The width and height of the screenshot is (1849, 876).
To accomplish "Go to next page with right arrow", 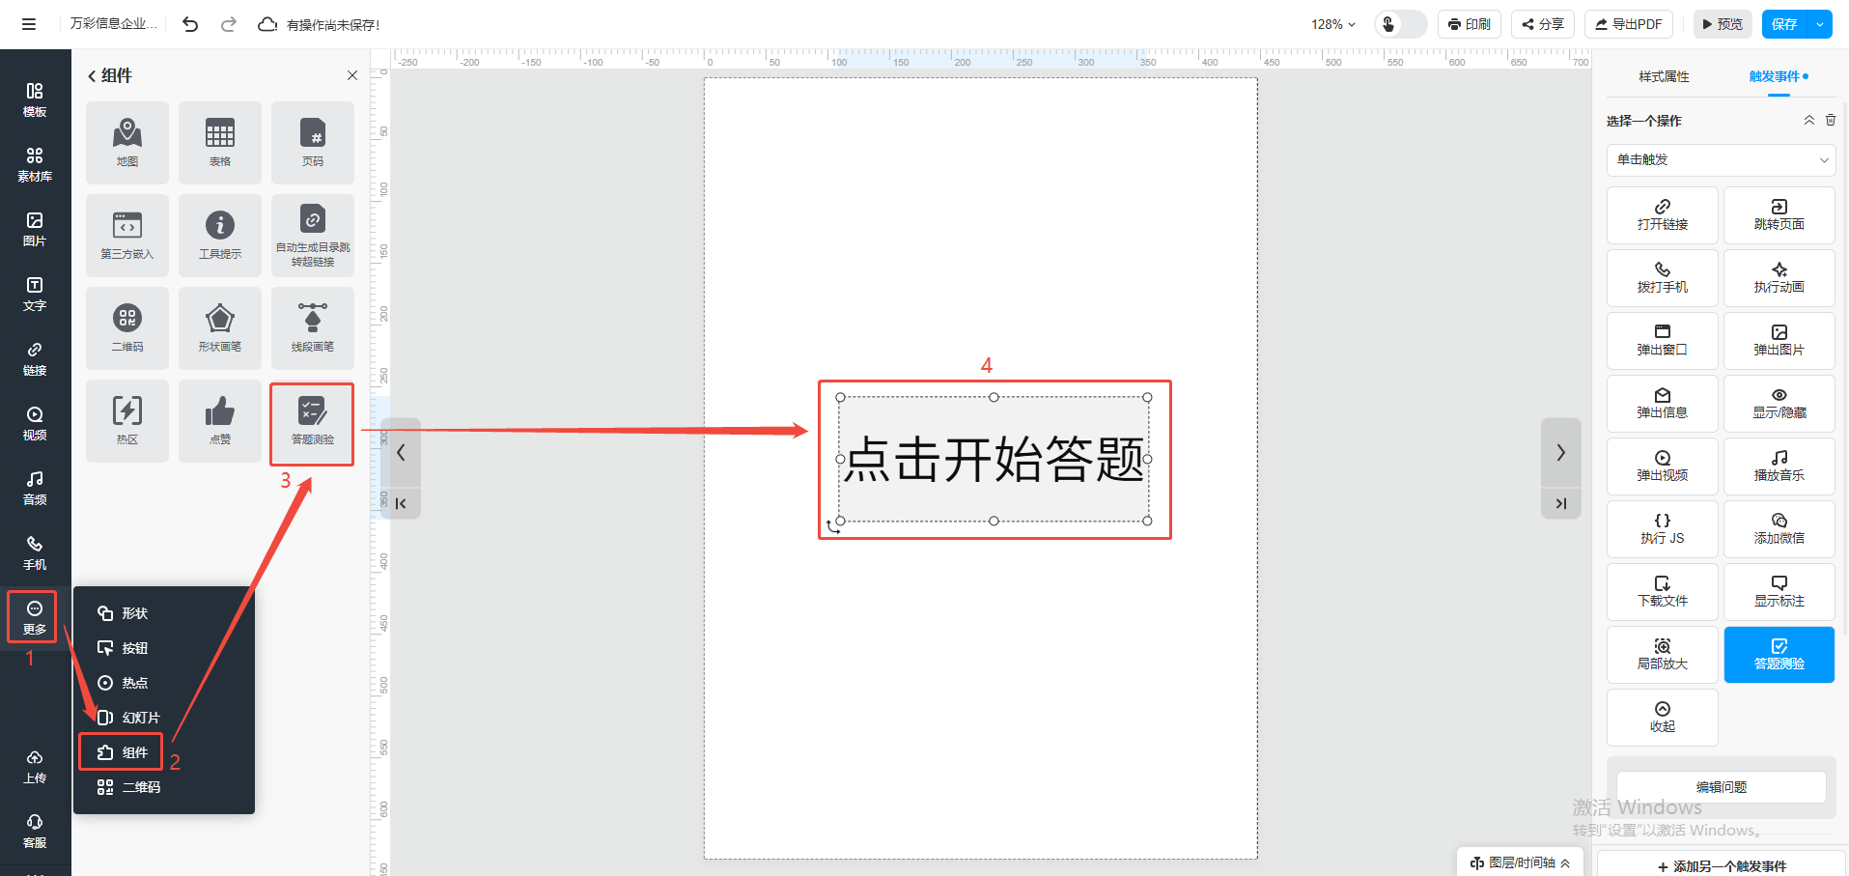I will click(x=1560, y=453).
